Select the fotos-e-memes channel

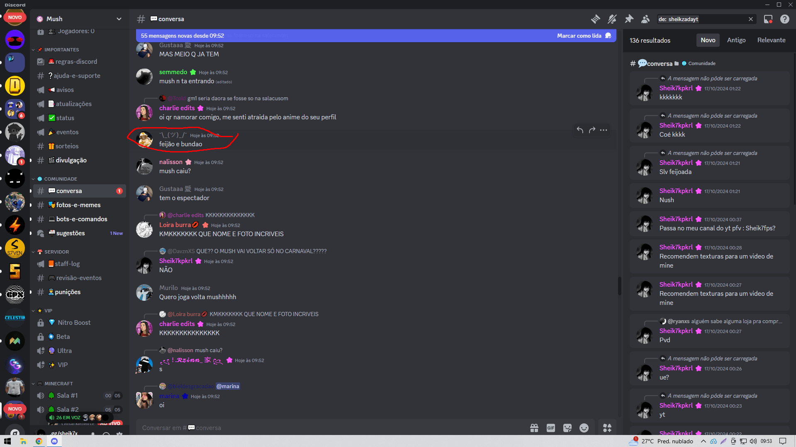click(x=79, y=205)
